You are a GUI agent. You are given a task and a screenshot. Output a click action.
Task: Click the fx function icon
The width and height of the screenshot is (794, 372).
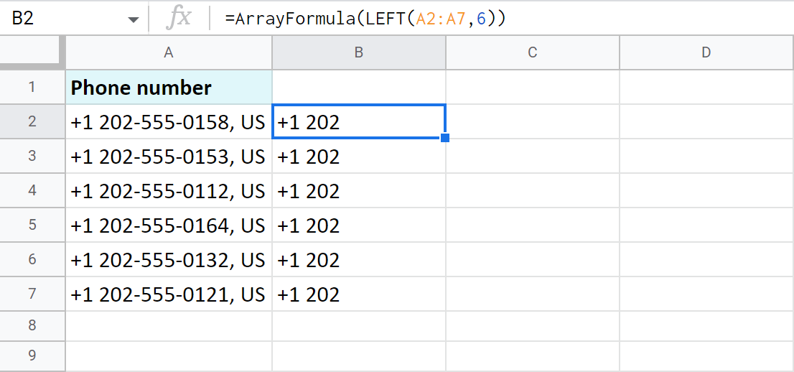tap(178, 18)
